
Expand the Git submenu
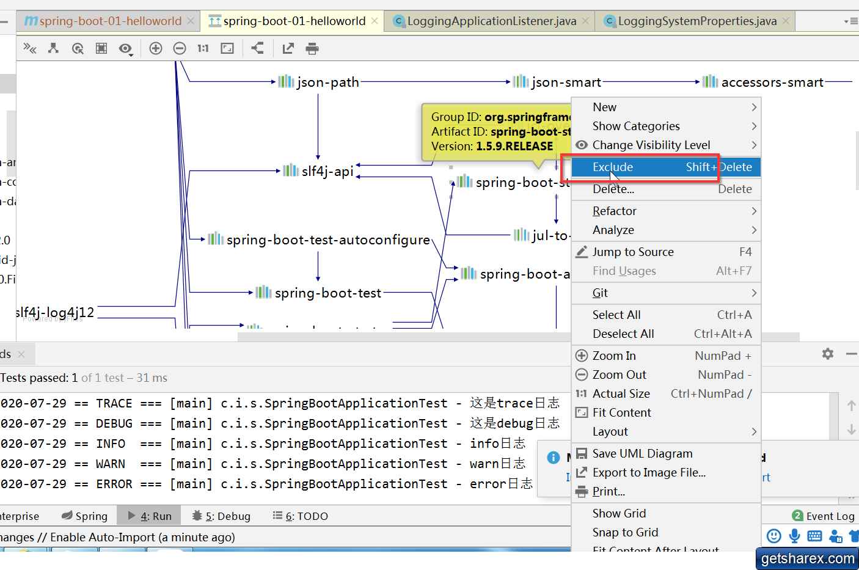(667, 293)
